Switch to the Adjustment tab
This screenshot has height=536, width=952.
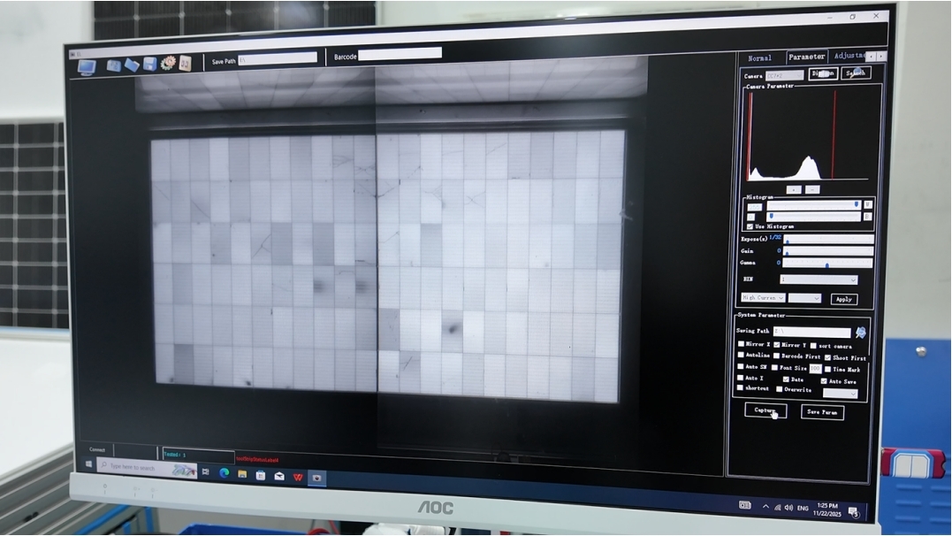pos(847,56)
